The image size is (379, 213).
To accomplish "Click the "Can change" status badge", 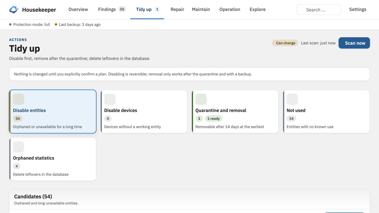I will click(x=285, y=43).
